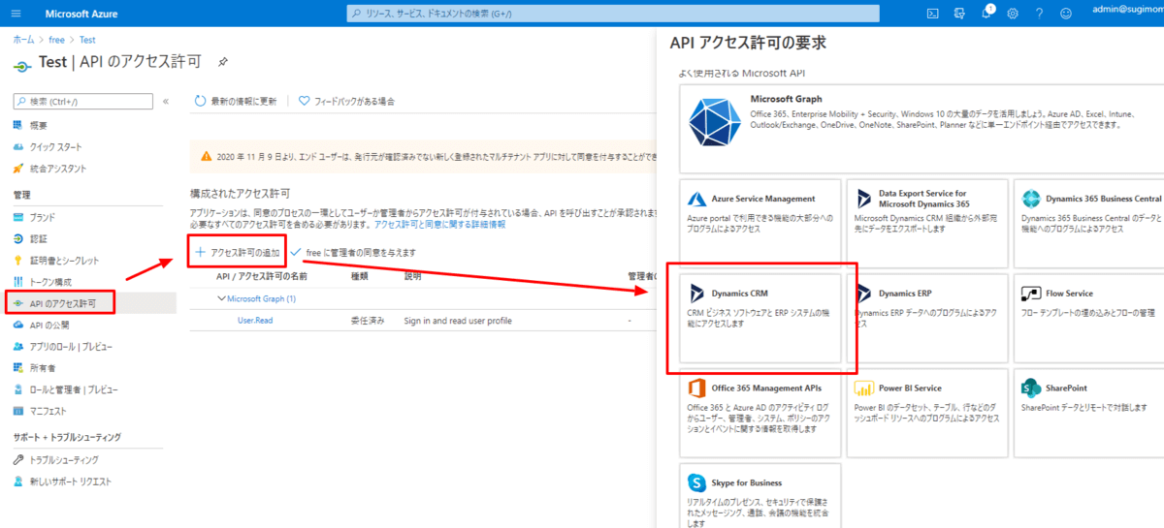Open the User.Read permission link
Viewport: 1164px width, 528px height.
click(257, 320)
